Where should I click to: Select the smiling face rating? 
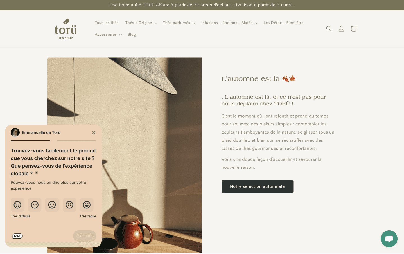[x=69, y=205]
